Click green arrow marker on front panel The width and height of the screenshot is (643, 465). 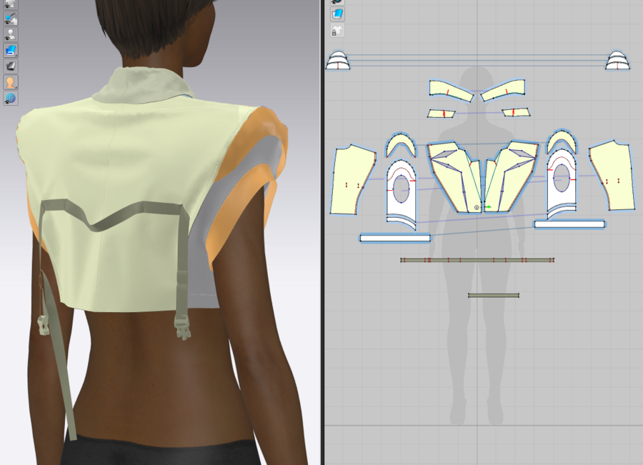click(x=489, y=207)
